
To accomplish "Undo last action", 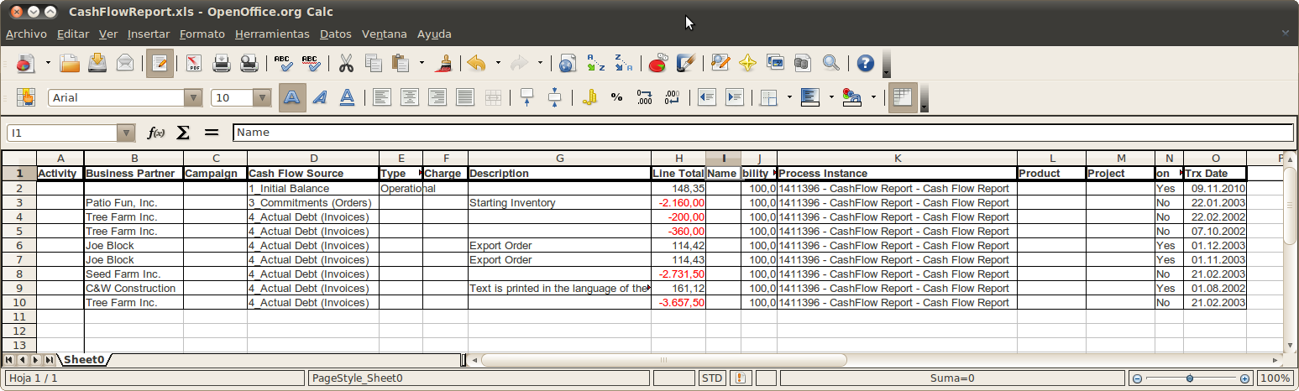I will [x=477, y=63].
